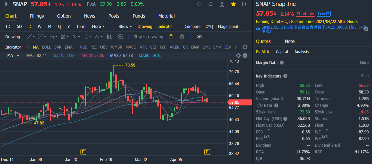372x164 pixels.
Task: Click the earnings E marker near Jan 28
Action: (83, 152)
